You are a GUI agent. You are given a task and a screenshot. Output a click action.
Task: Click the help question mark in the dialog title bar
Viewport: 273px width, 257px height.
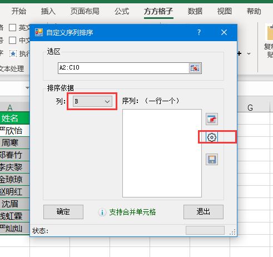(x=199, y=33)
